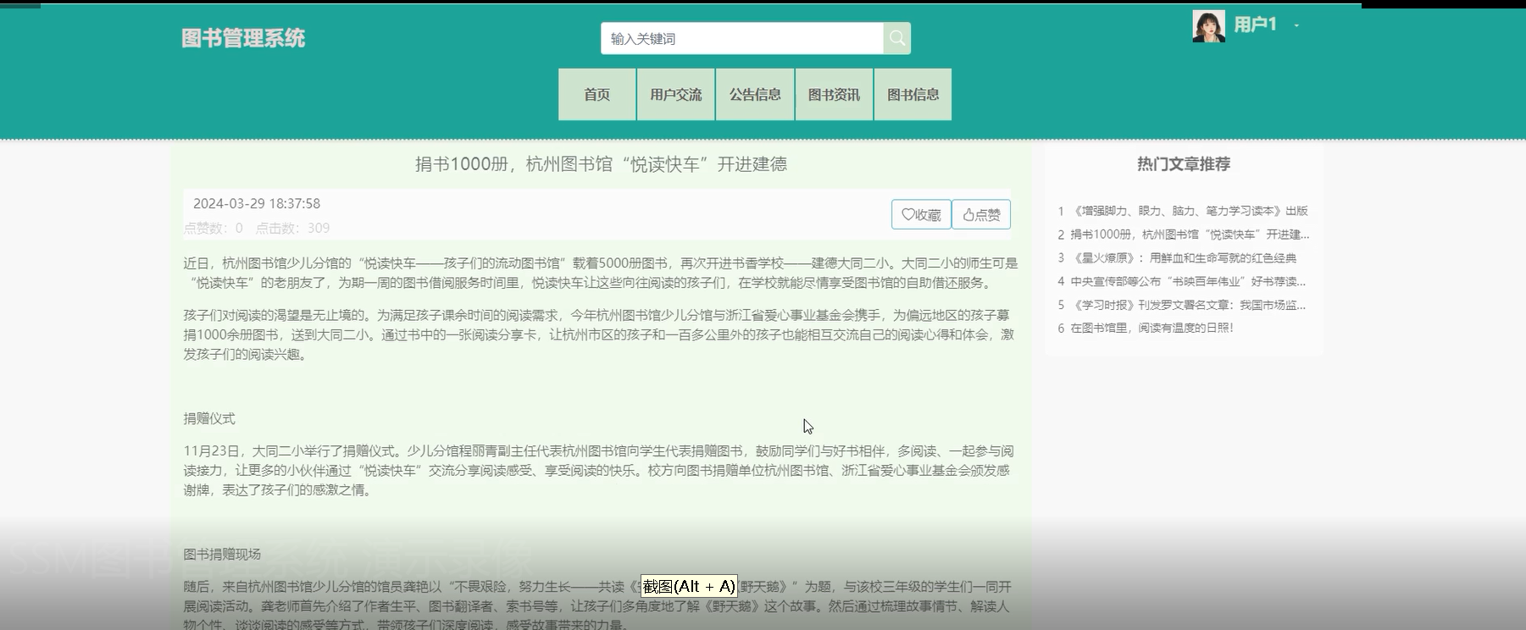The width and height of the screenshot is (1526, 630).
Task: Click the date 2024-03-29 18:37:58
Action: click(257, 203)
